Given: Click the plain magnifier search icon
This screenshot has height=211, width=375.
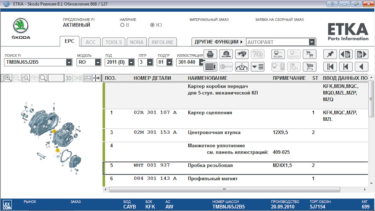Looking at the screenshot, I should tap(43, 78).
